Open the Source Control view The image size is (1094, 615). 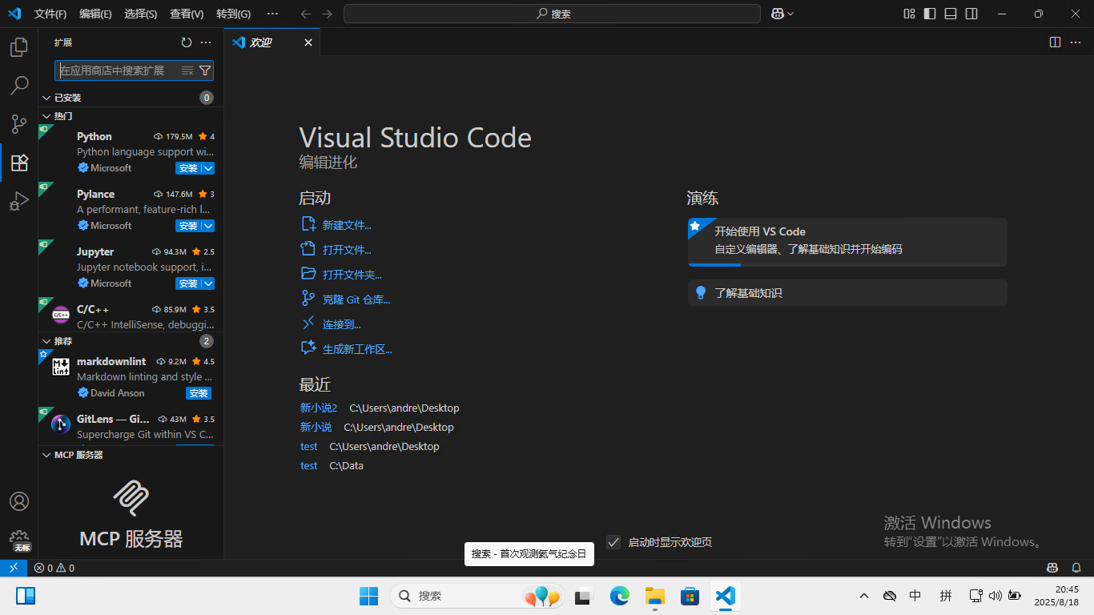[19, 123]
